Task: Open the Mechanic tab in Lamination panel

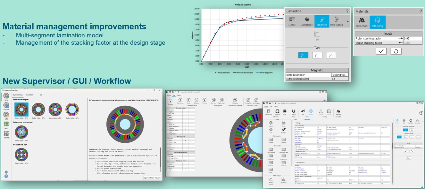Action: pos(307,21)
